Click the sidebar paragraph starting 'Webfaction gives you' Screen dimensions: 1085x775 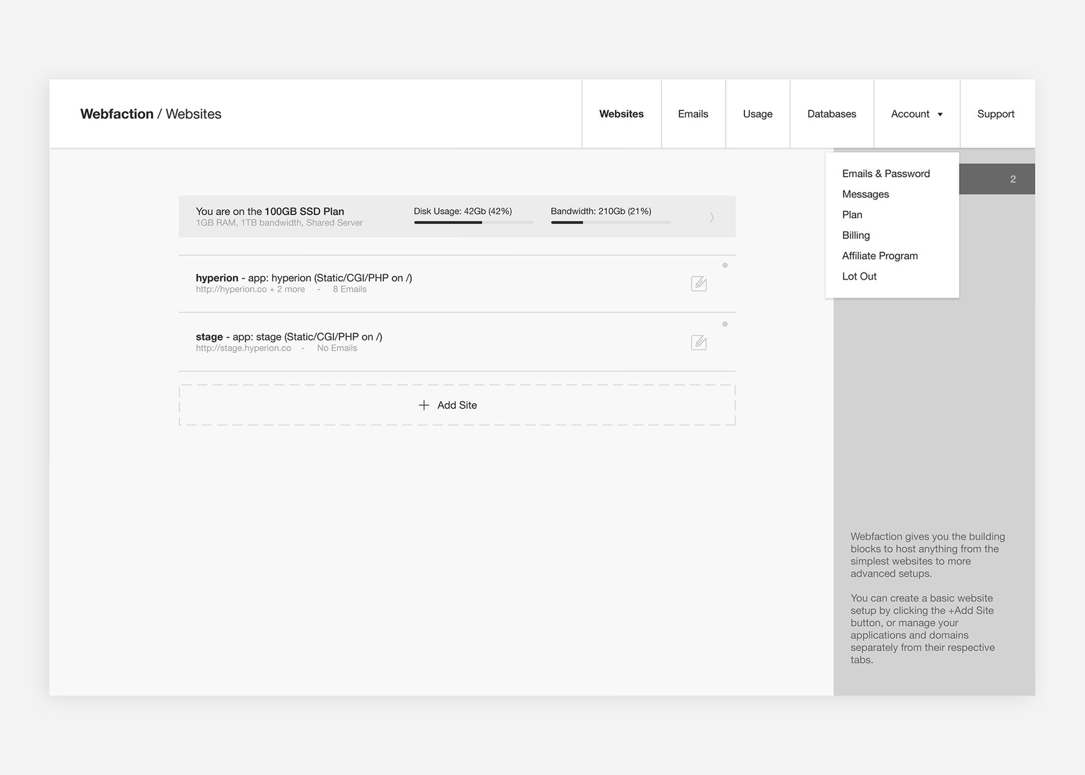(x=928, y=555)
